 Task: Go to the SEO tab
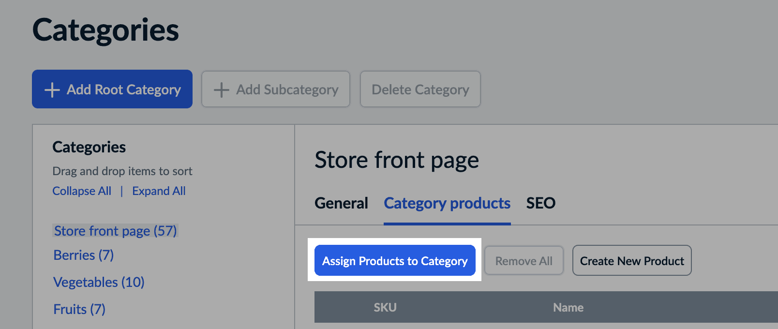pos(540,203)
